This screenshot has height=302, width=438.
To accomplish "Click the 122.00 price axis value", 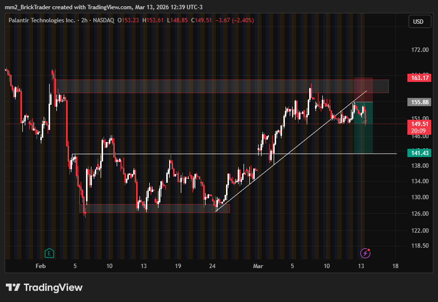I will pyautogui.click(x=420, y=230).
